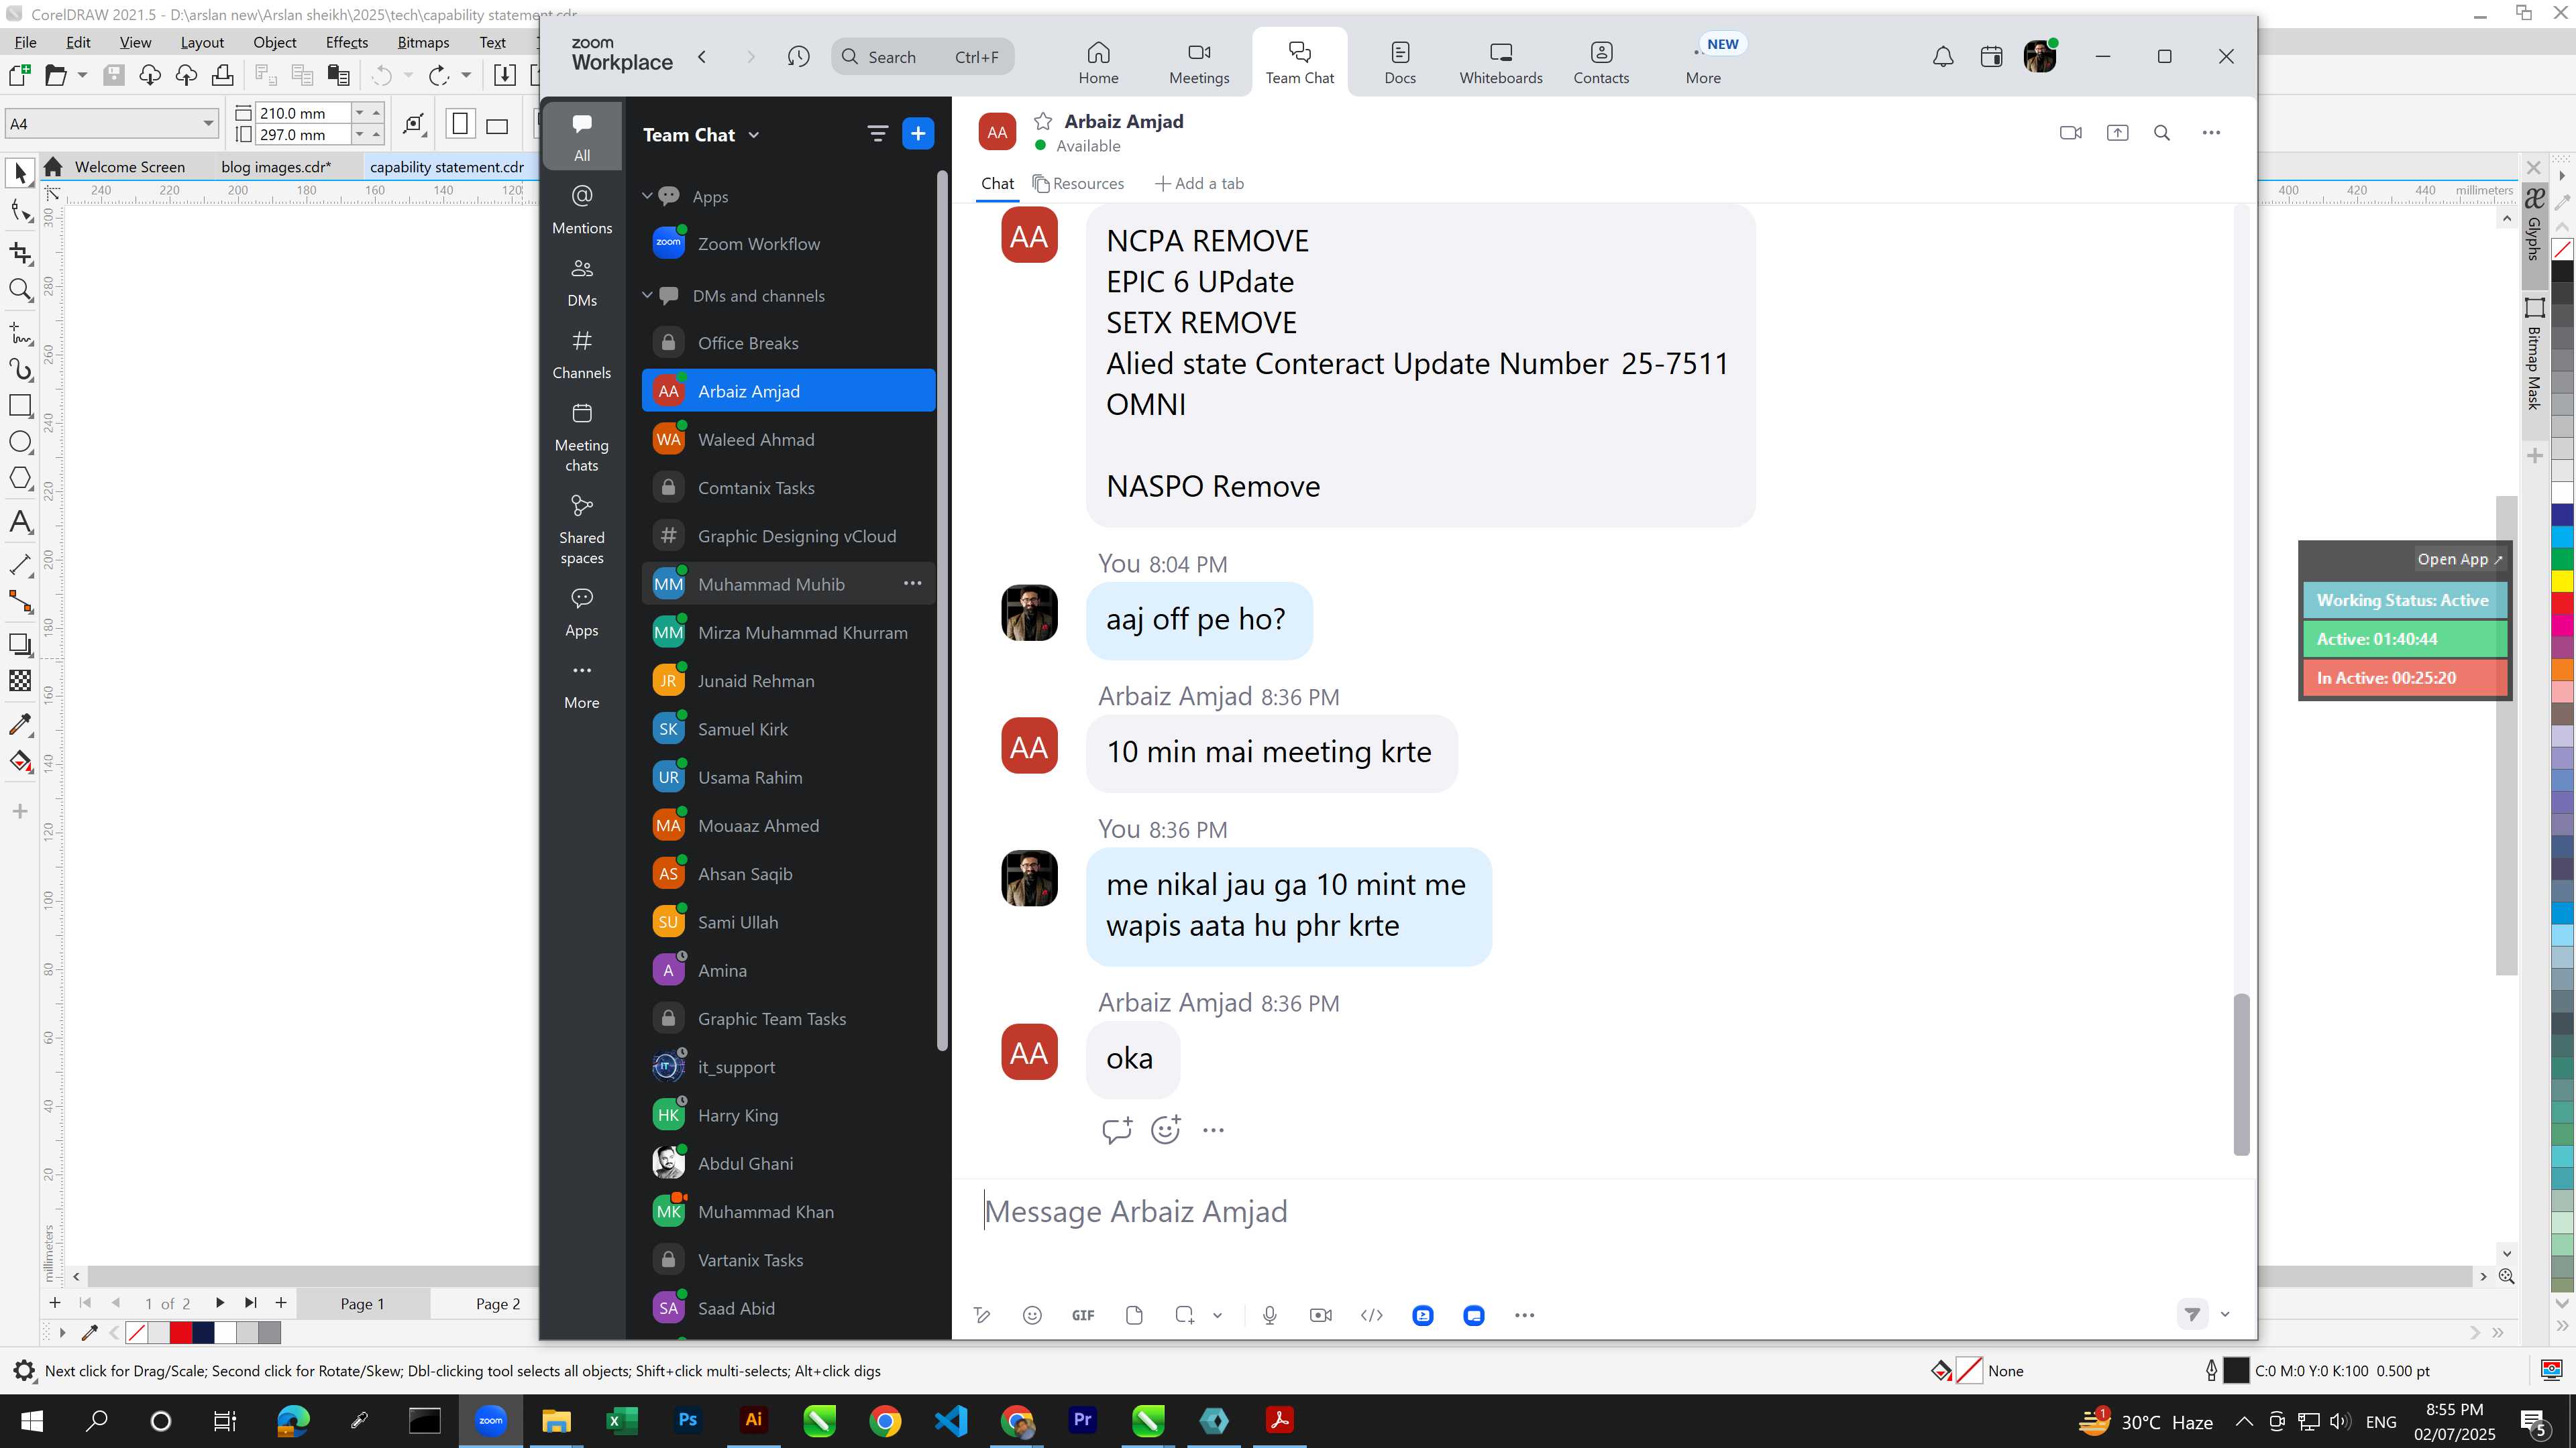Reply to the oka message

1116,1130
